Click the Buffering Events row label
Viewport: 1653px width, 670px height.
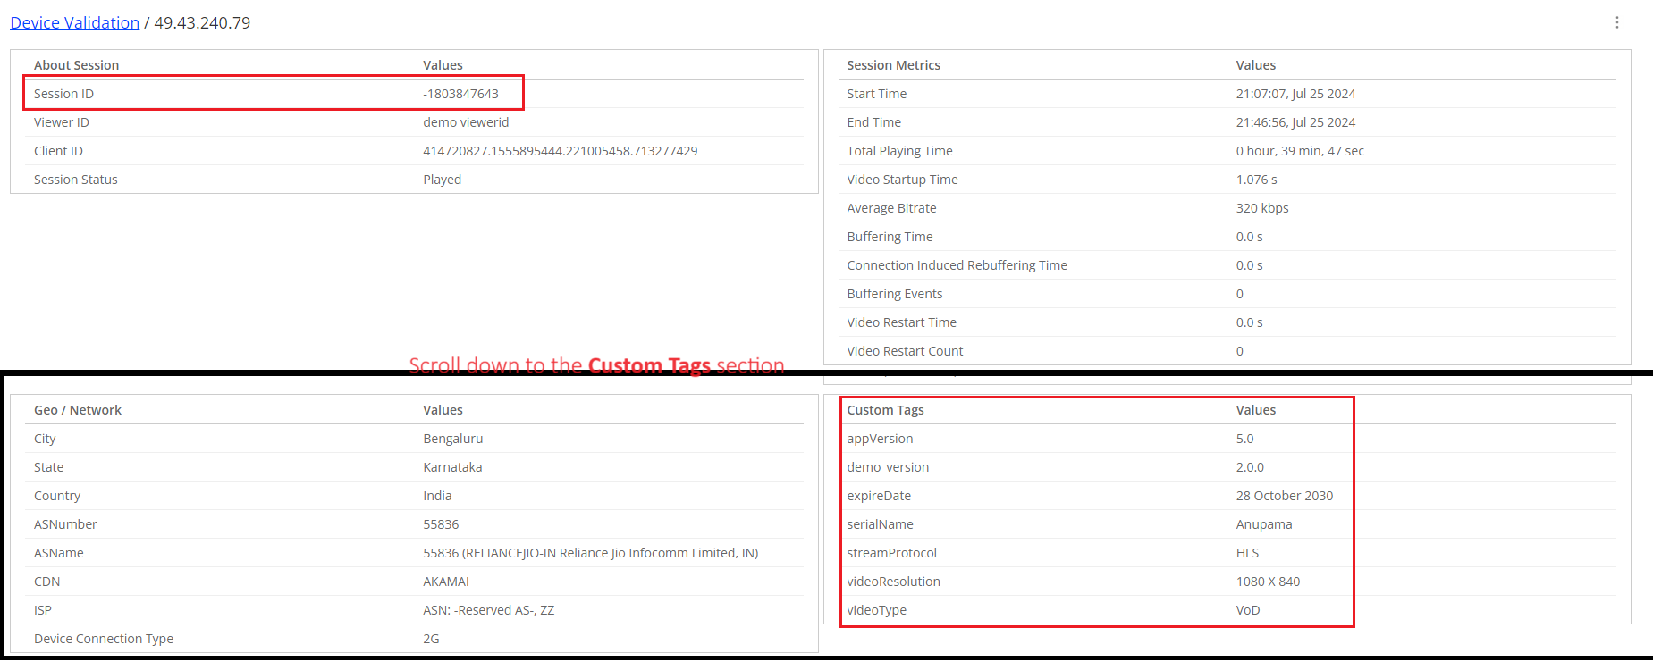[x=894, y=294]
